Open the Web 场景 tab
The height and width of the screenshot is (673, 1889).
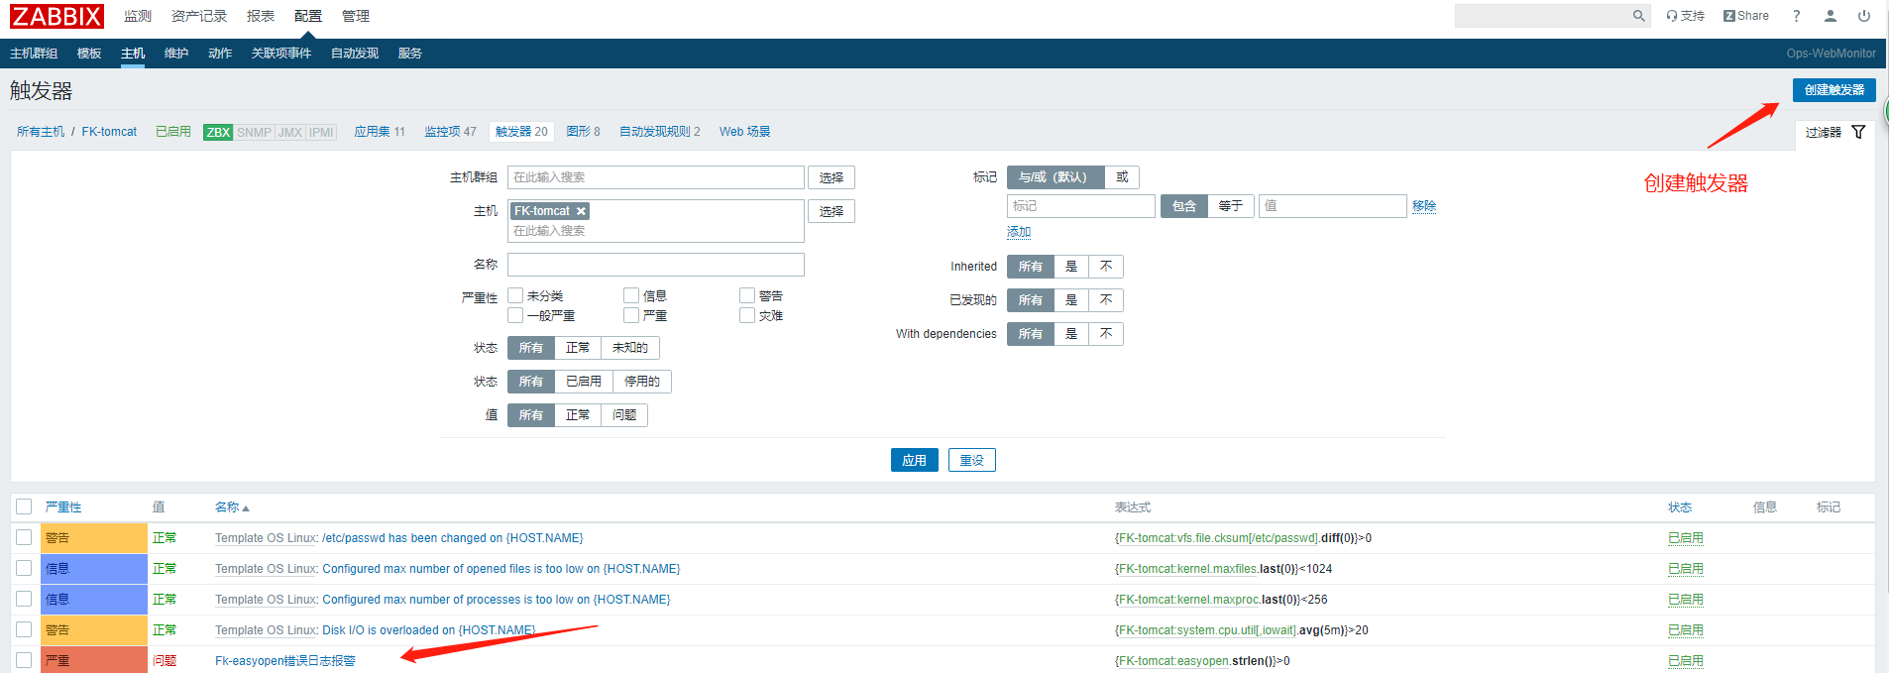pos(745,132)
